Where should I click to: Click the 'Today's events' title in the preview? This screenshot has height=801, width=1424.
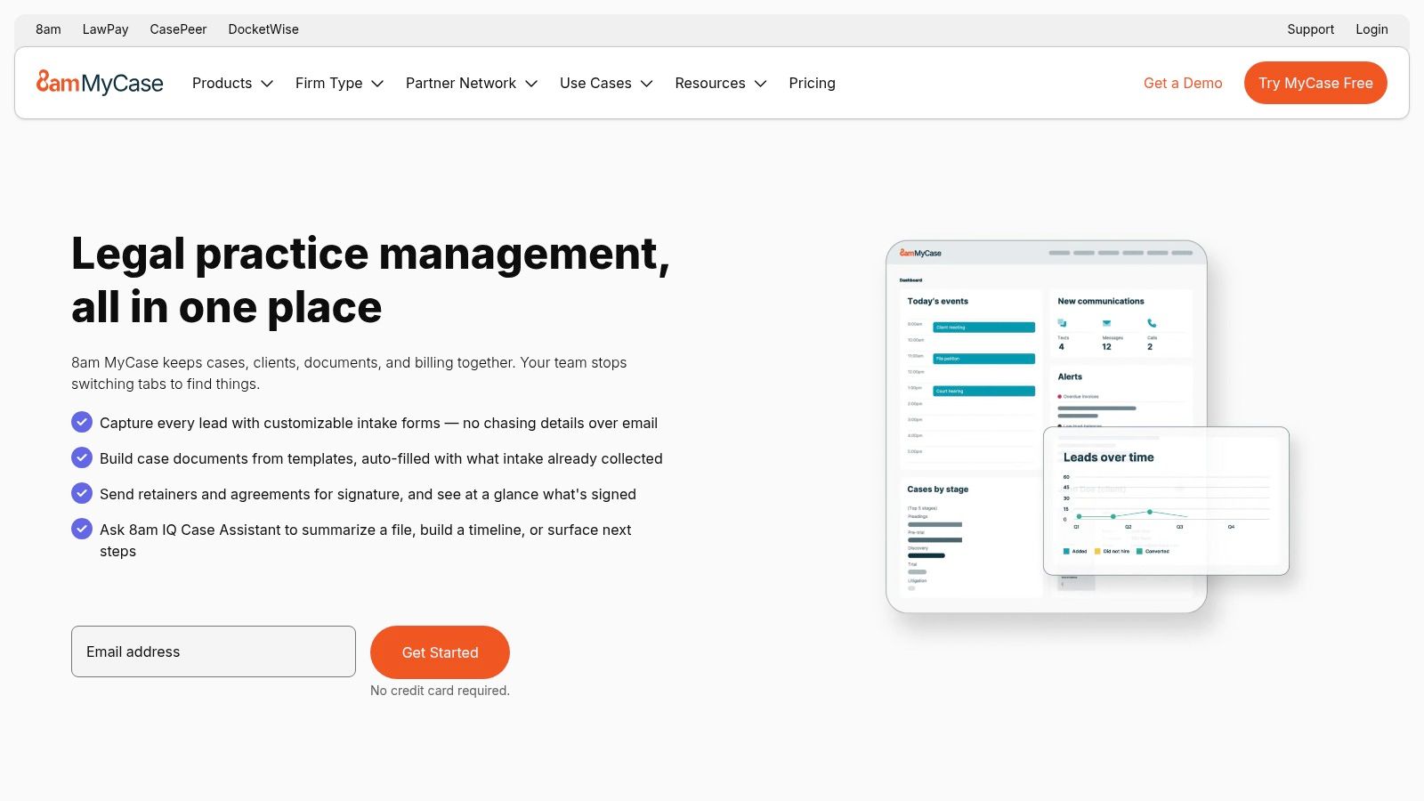[x=937, y=301]
